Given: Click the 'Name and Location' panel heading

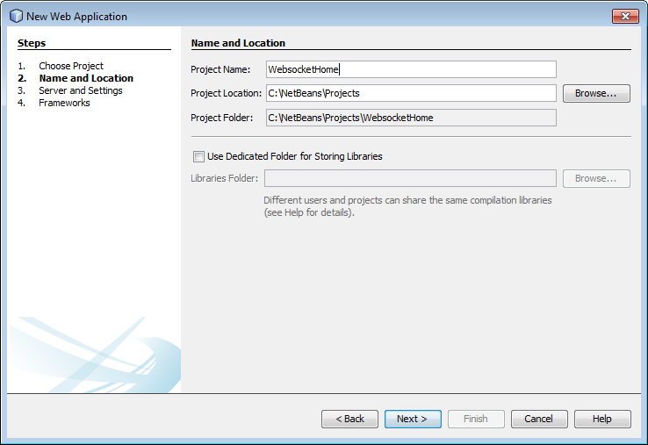Looking at the screenshot, I should 238,43.
